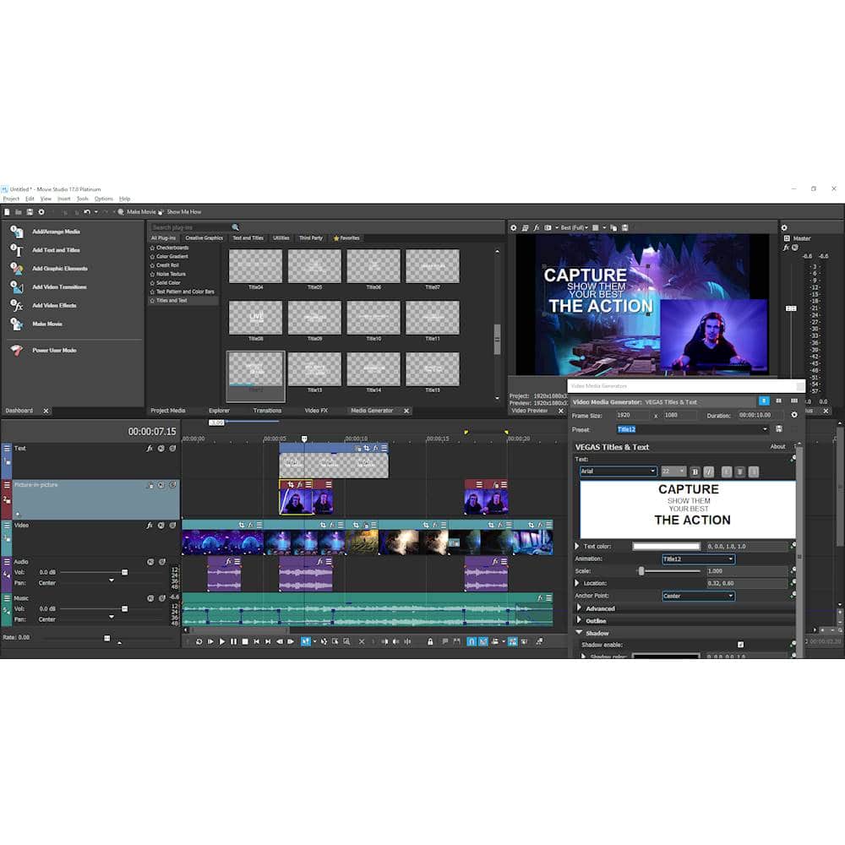Expand the Advanced section
This screenshot has height=845, width=845.
pyautogui.click(x=580, y=608)
